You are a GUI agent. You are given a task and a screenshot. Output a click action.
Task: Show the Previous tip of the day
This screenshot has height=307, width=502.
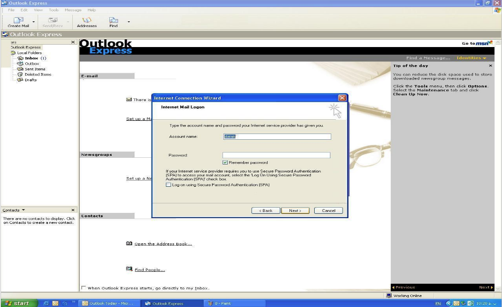click(x=404, y=287)
